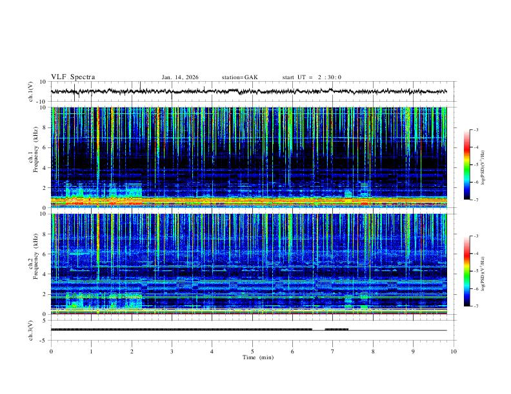Click the ch.2 spectrogram color scale bar
The width and height of the screenshot is (511, 394).
(x=467, y=271)
